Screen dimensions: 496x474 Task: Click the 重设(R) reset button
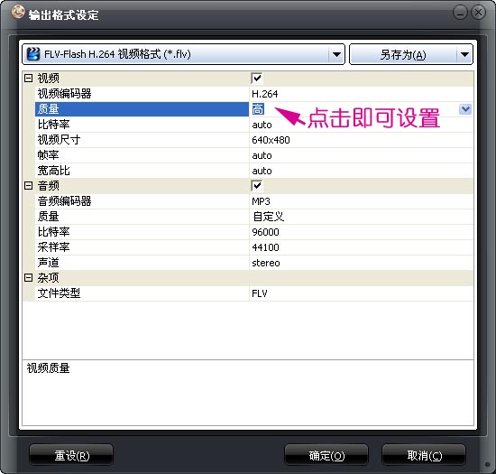tap(71, 455)
